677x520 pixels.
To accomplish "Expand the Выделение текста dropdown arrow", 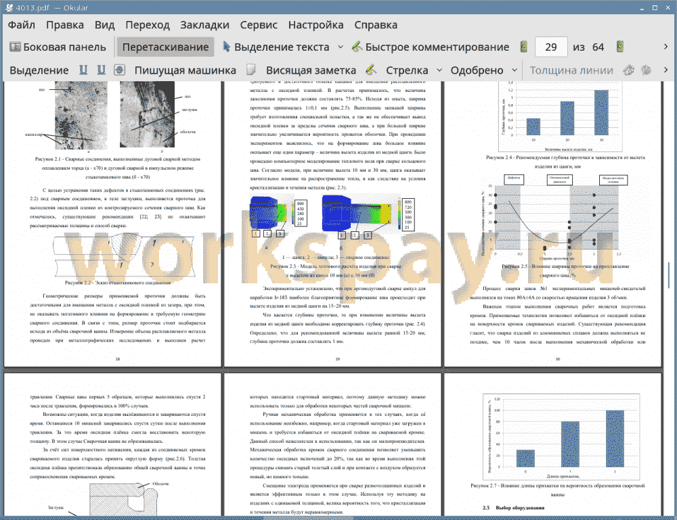I will point(341,47).
